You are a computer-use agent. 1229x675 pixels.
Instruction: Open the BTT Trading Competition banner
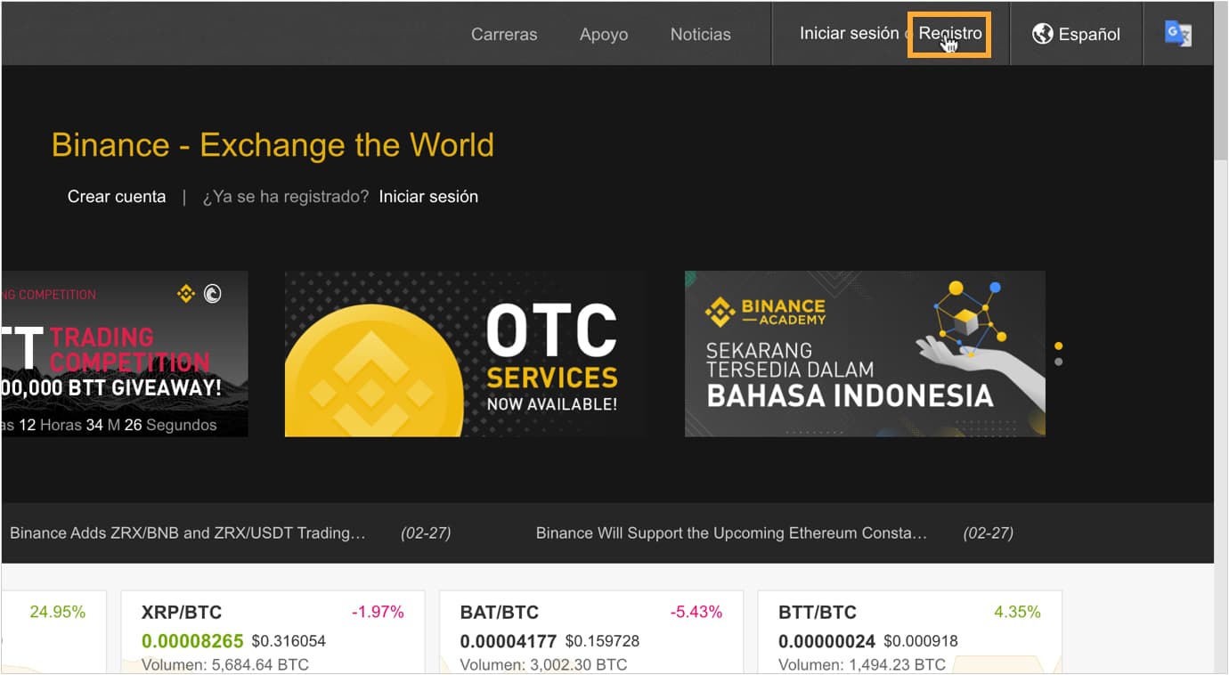(x=125, y=354)
